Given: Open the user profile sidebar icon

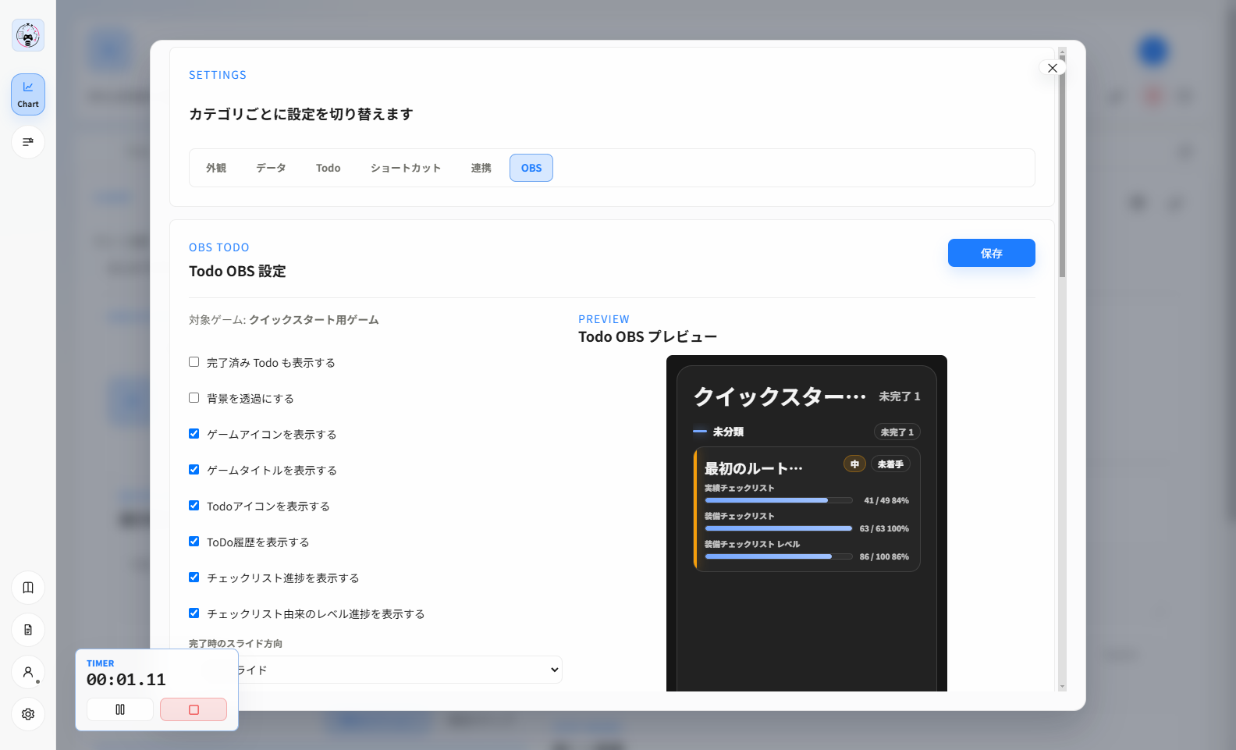Looking at the screenshot, I should (28, 672).
